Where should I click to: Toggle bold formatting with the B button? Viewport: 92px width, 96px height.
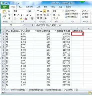pyautogui.click(x=15, y=15)
